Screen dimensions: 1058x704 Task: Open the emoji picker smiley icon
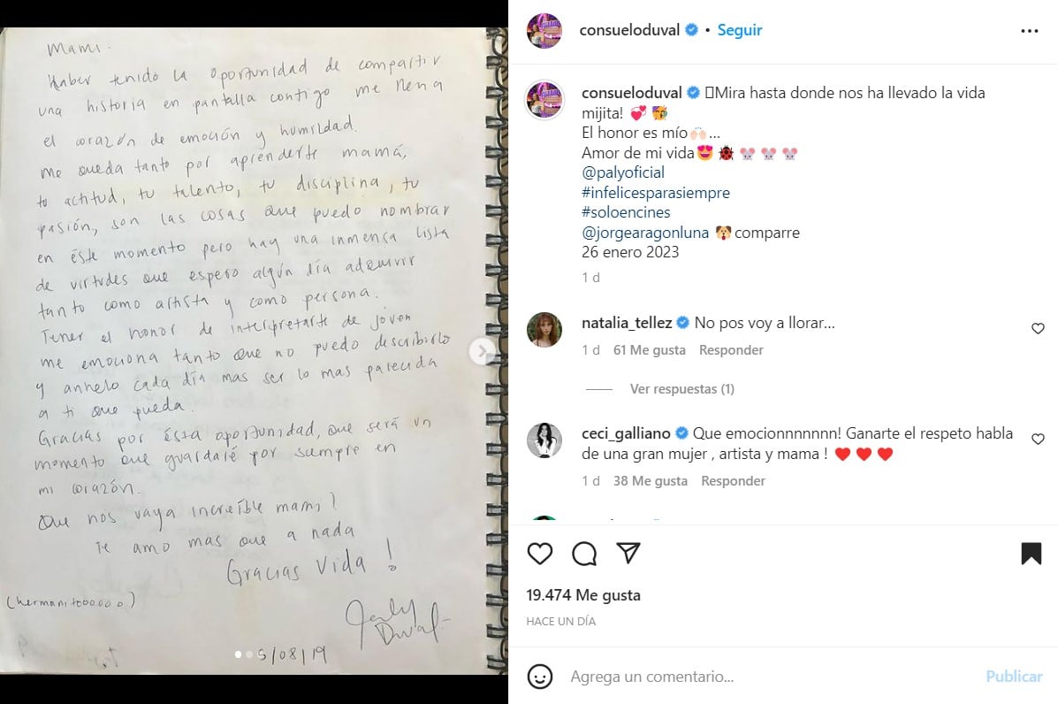[x=540, y=677]
